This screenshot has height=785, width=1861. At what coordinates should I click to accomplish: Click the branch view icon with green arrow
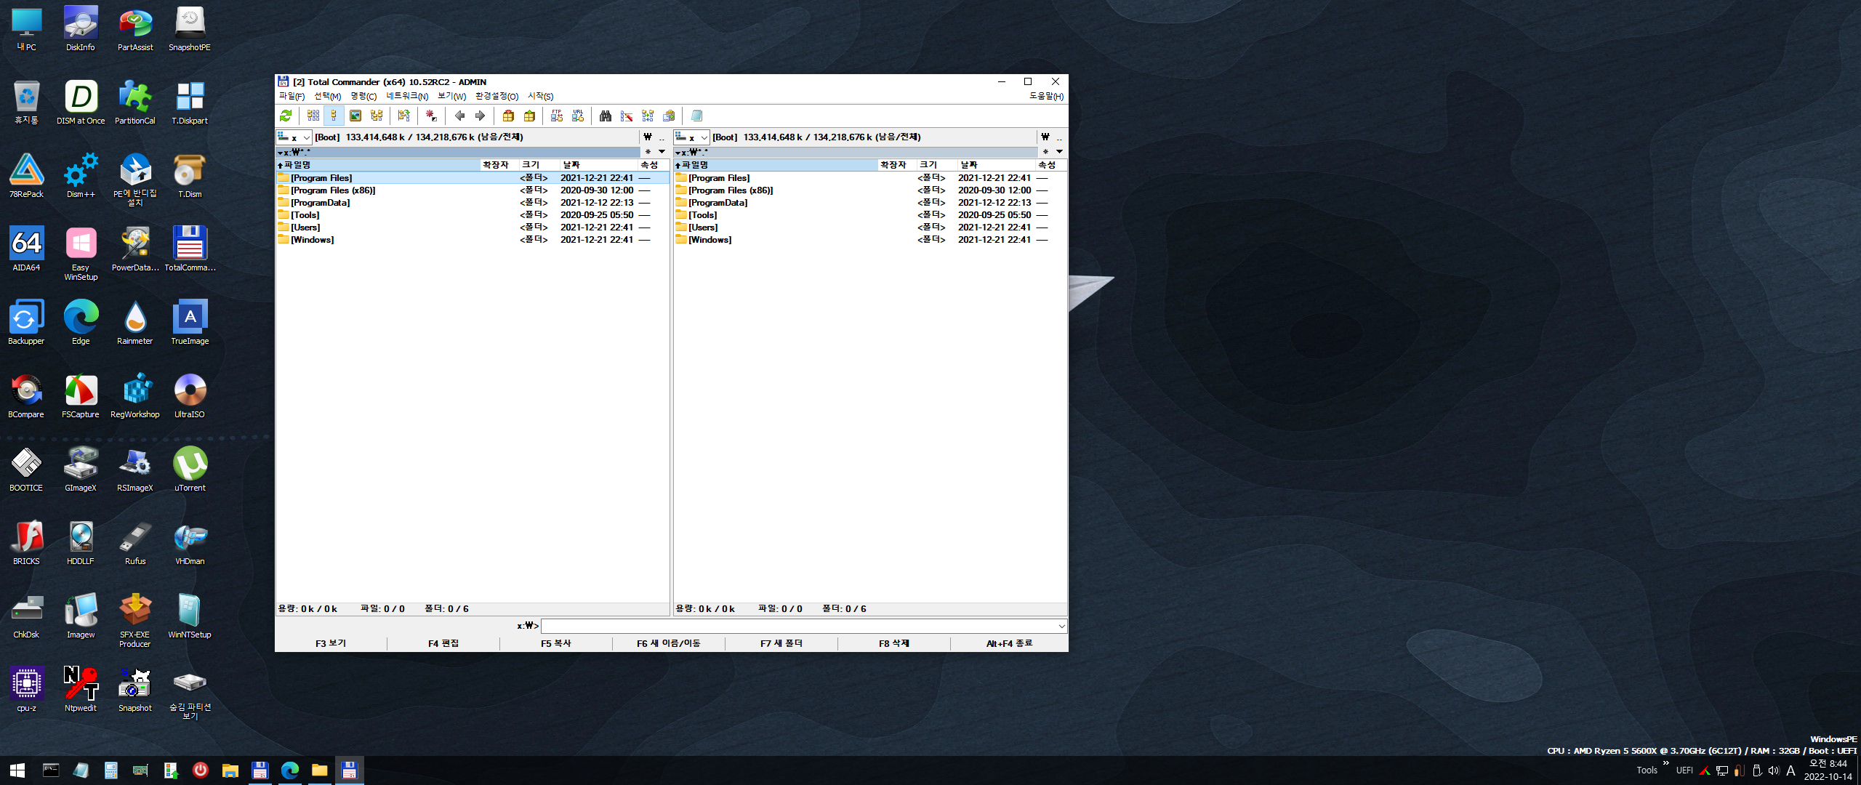coord(404,116)
